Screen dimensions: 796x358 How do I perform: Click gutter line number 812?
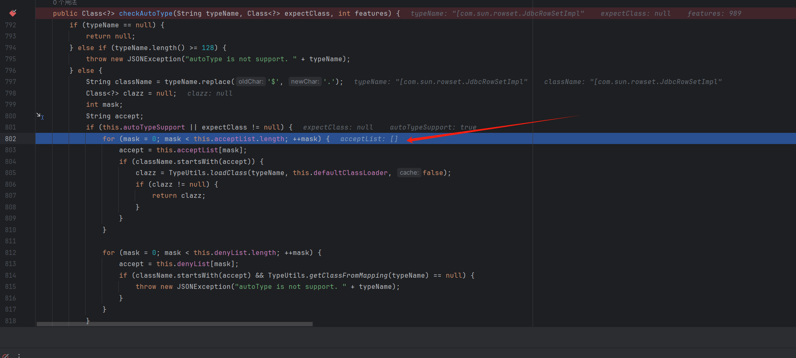(x=11, y=252)
